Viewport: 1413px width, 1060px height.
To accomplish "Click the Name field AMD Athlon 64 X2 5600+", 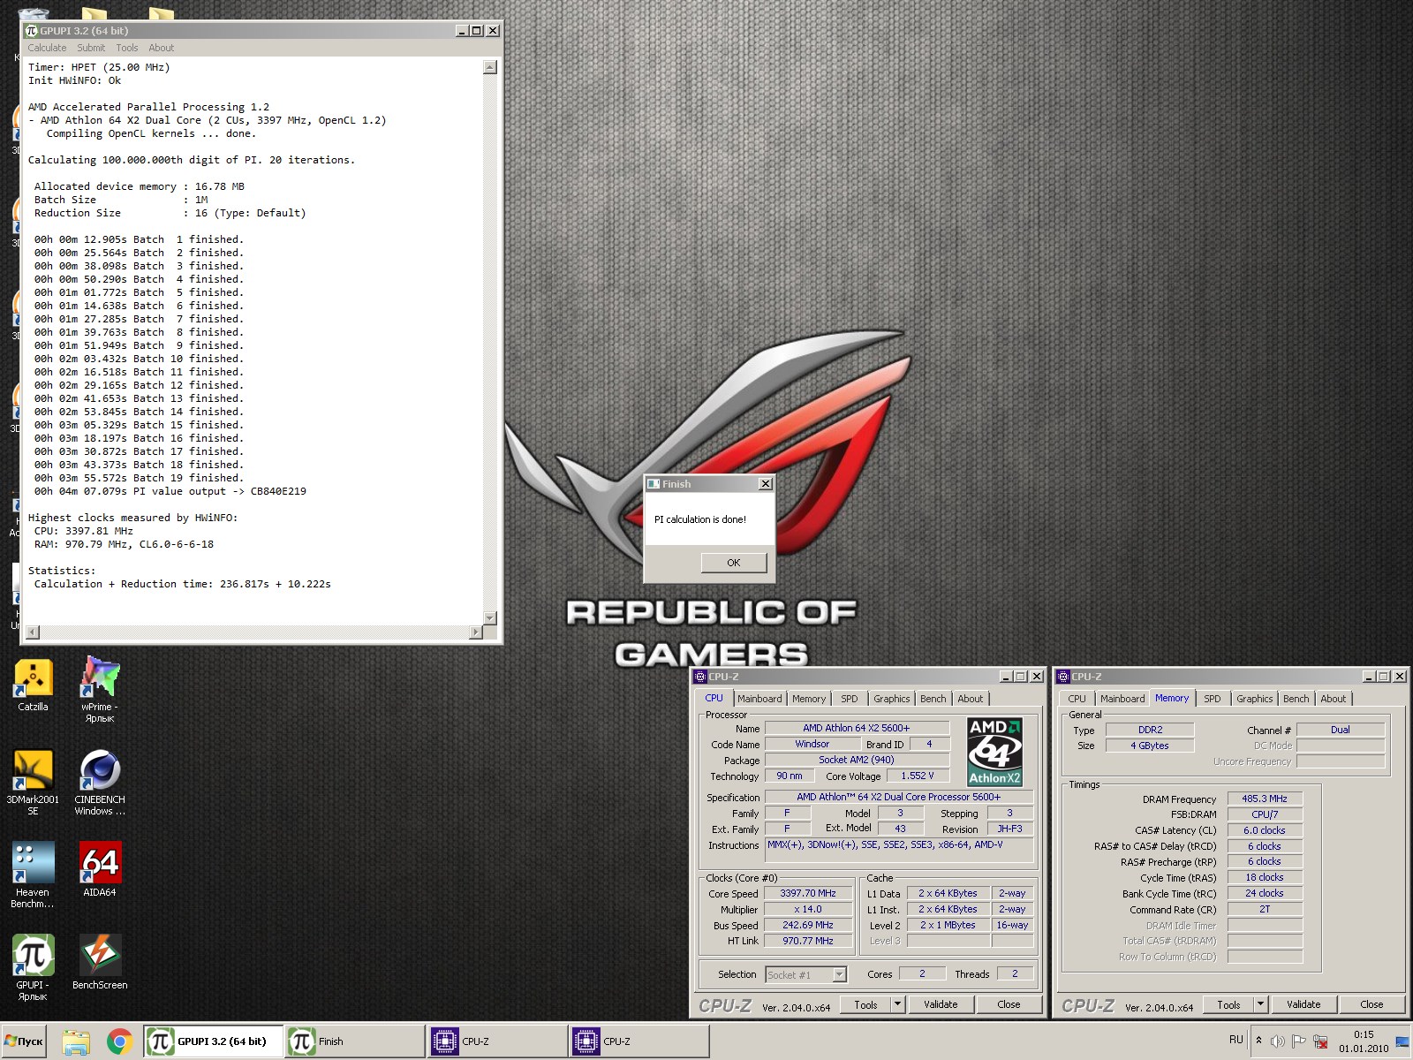I will point(857,728).
